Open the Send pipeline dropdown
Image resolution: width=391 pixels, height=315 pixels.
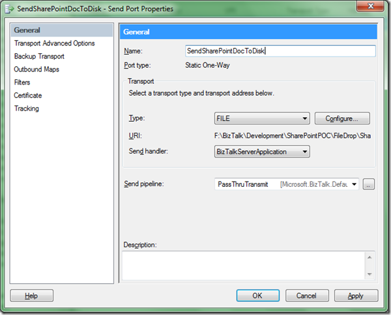pyautogui.click(x=287, y=184)
